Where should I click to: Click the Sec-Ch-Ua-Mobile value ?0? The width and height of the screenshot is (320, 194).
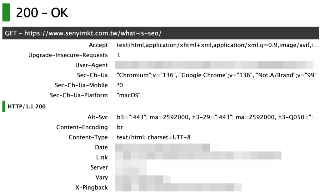[x=120, y=85]
